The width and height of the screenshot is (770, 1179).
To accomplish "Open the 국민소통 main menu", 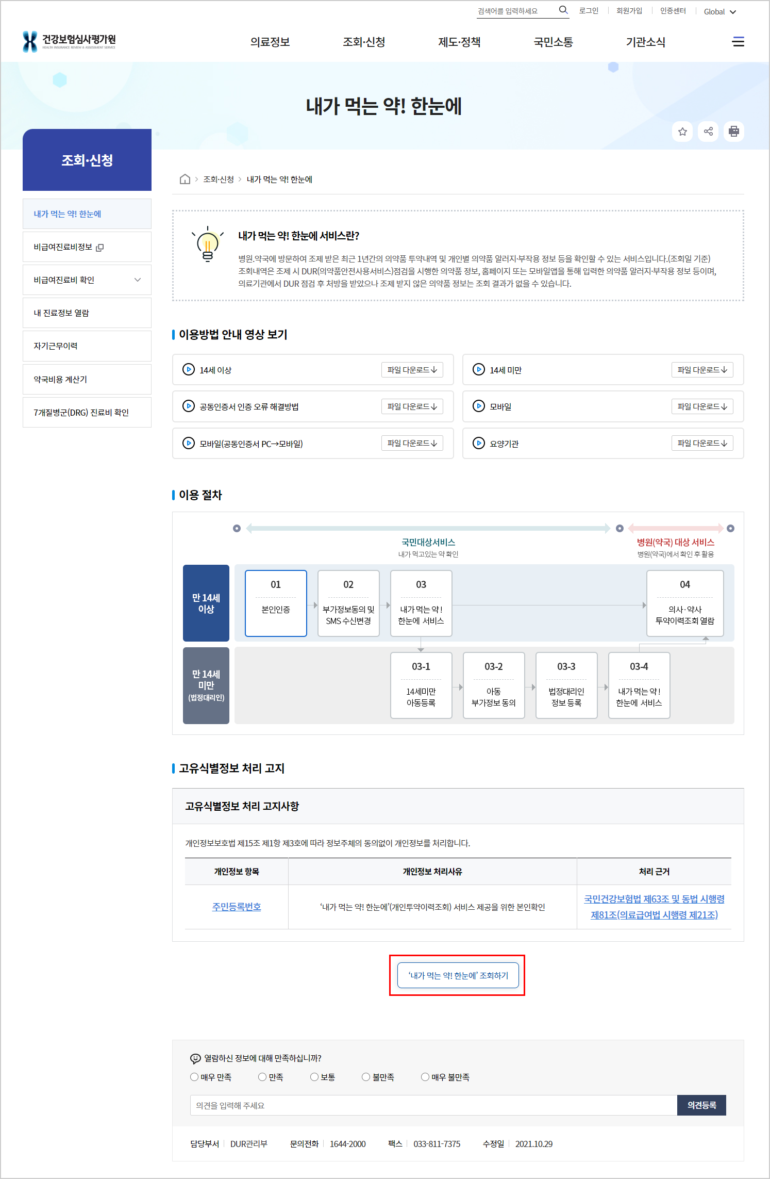I will coord(553,42).
